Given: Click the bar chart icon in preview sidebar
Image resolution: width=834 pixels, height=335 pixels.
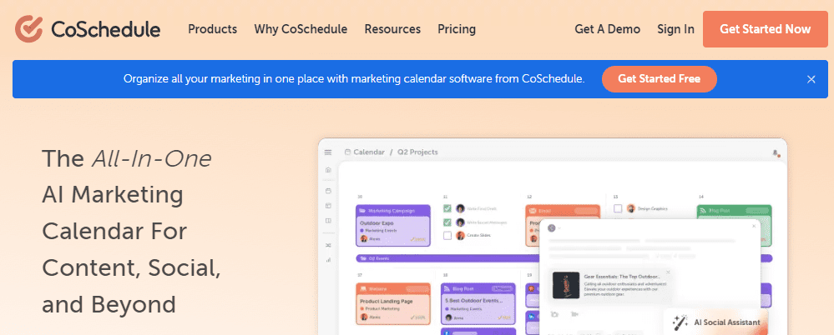Looking at the screenshot, I should pos(328,260).
